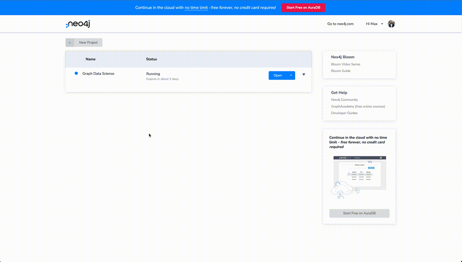Click the Running status text
The image size is (462, 262).
pyautogui.click(x=153, y=74)
